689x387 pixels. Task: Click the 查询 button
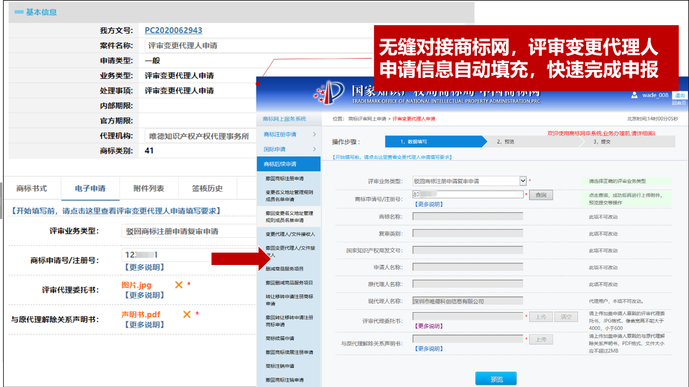click(x=541, y=195)
